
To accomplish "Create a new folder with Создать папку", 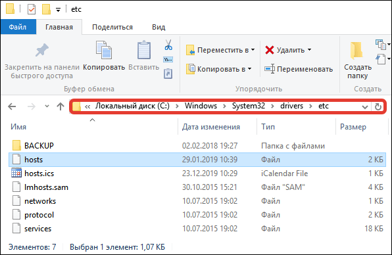I will click(358, 60).
